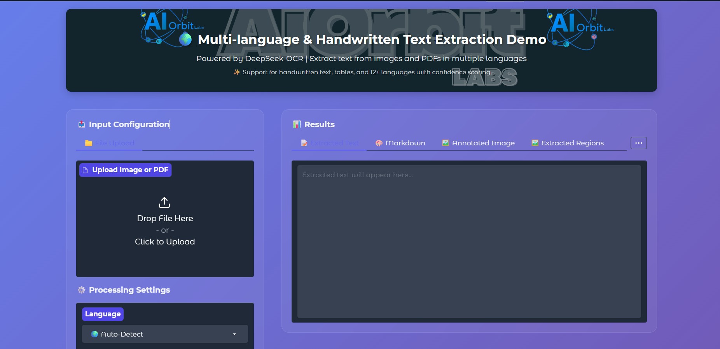Click the Click to Upload text
The height and width of the screenshot is (349, 720).
coord(165,242)
